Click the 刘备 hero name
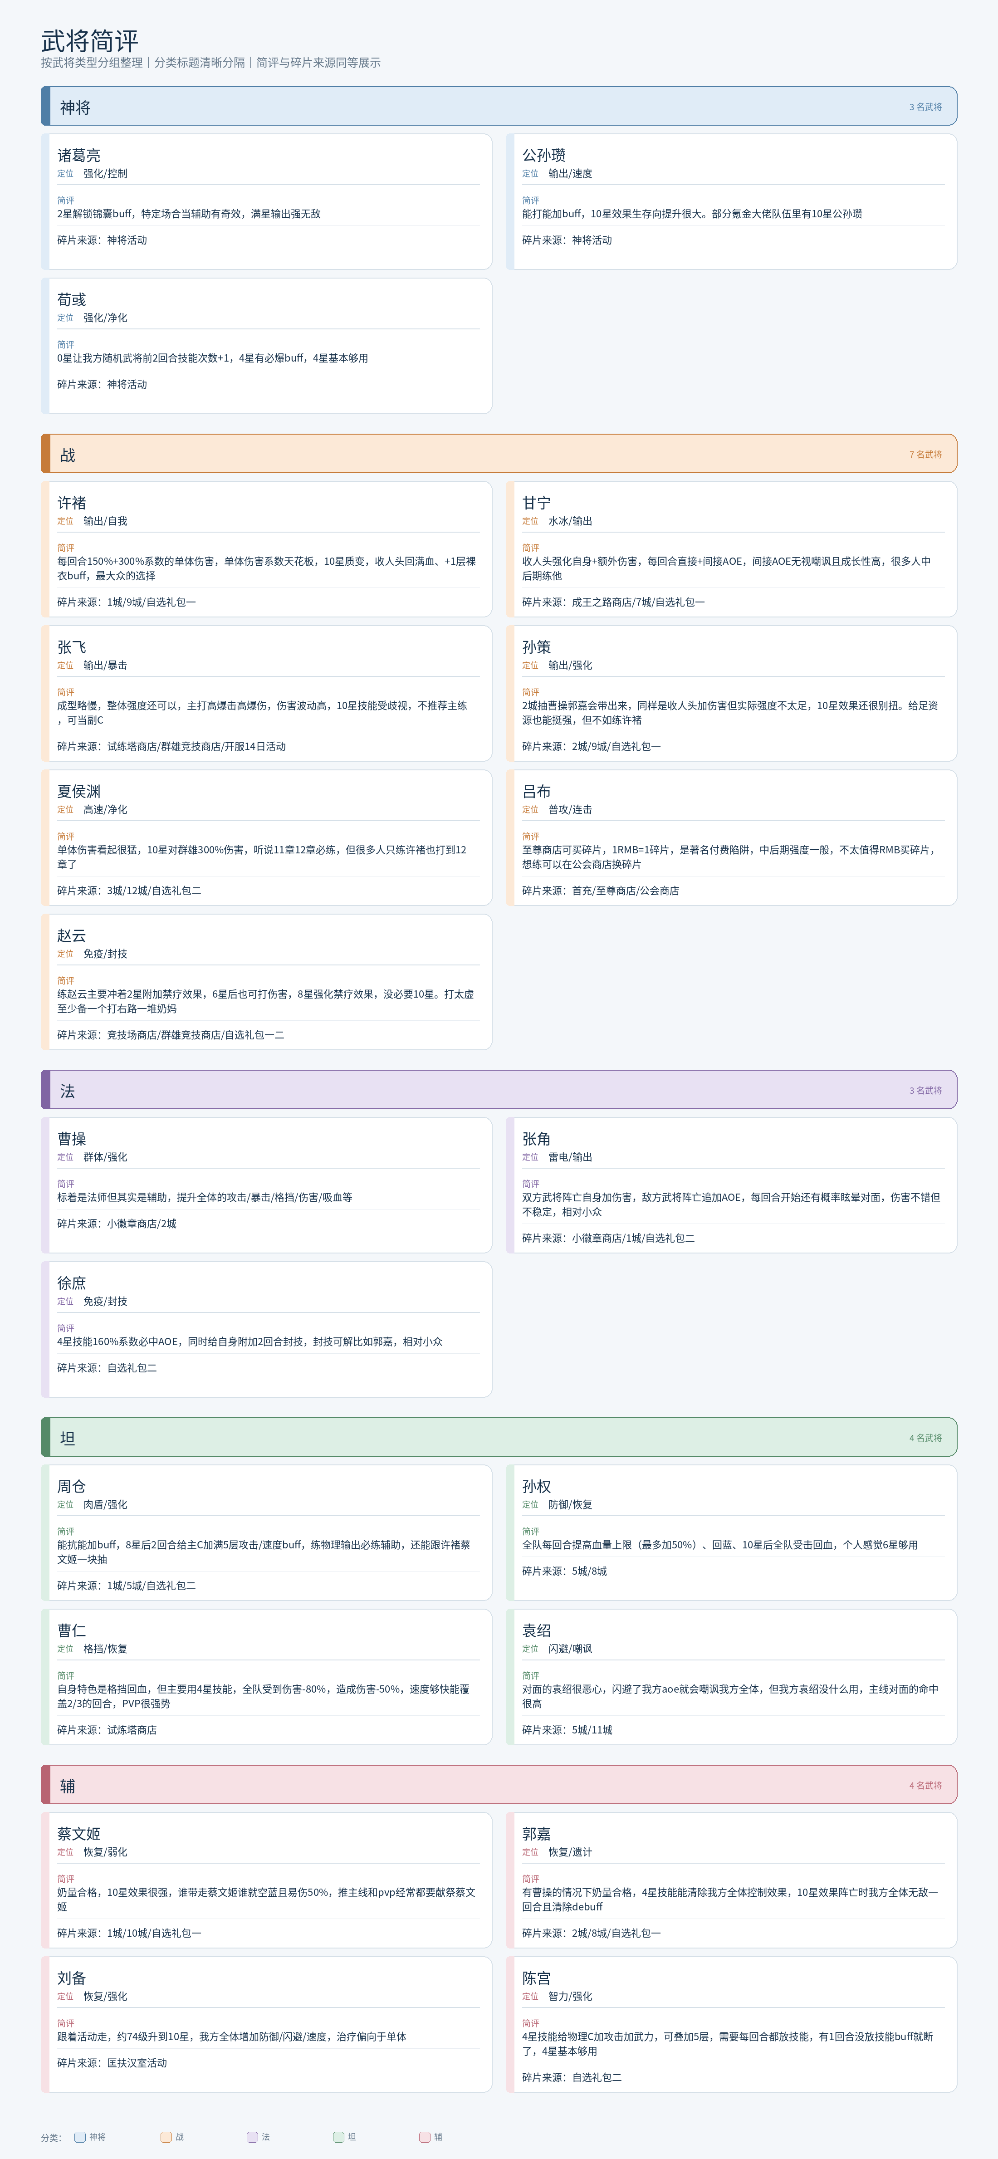The height and width of the screenshot is (2159, 998). tap(71, 1978)
